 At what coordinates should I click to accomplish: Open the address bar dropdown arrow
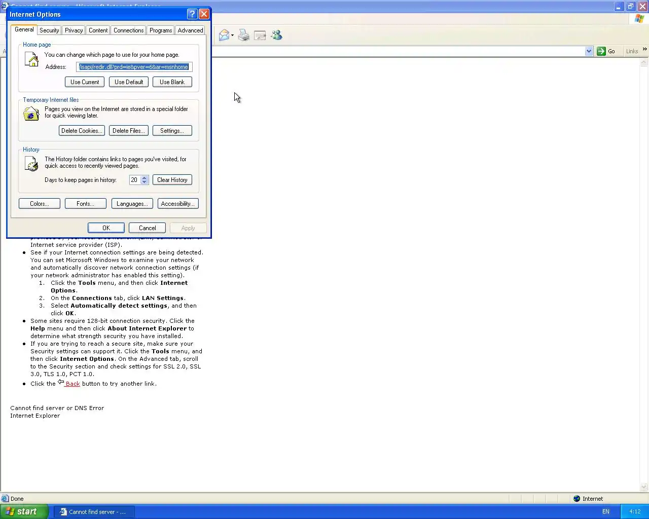coord(589,51)
